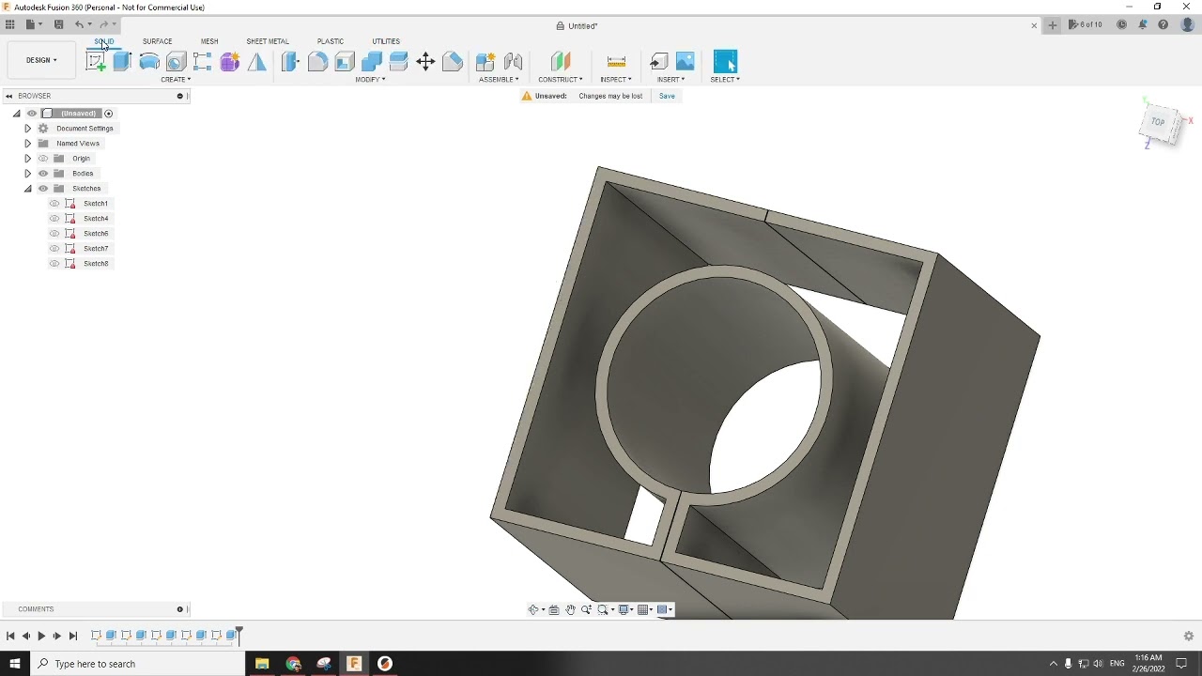Expand the Named Views node
The width and height of the screenshot is (1202, 676).
click(x=27, y=144)
